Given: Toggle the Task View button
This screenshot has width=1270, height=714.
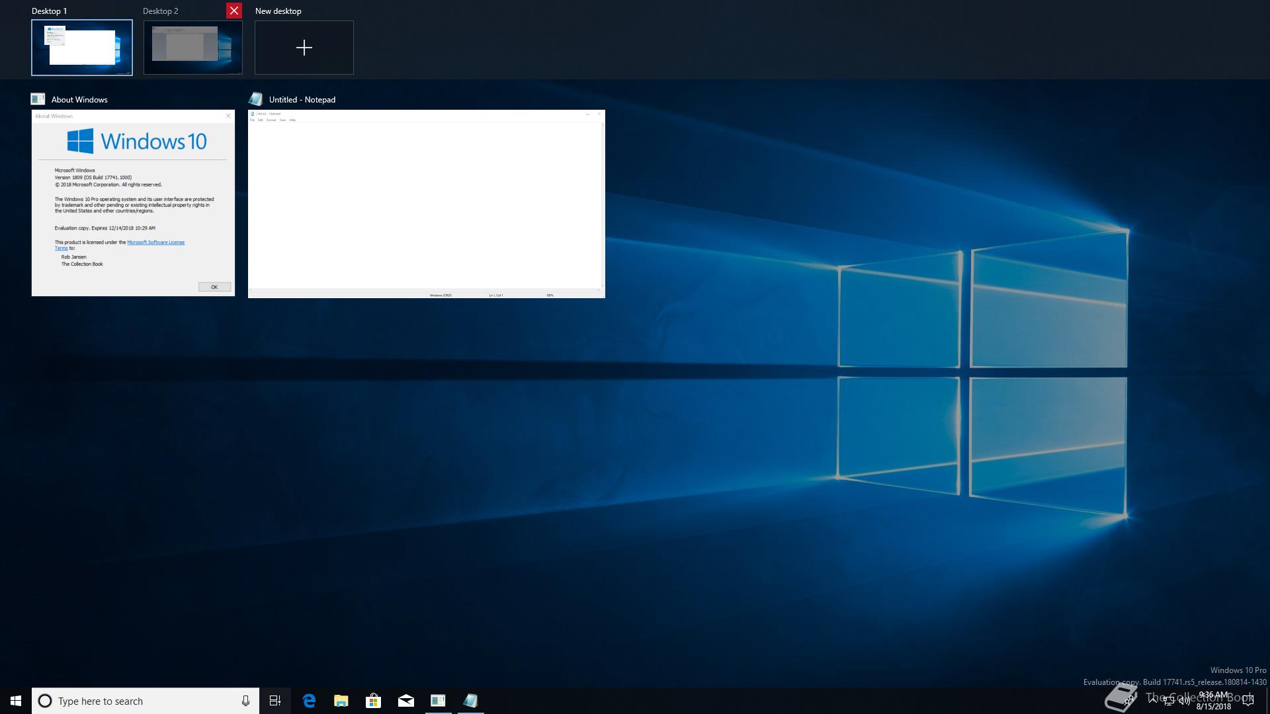Looking at the screenshot, I should tap(275, 701).
